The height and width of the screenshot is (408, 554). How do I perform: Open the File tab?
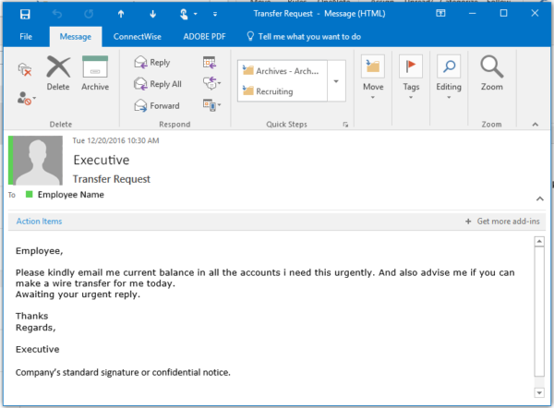(26, 37)
